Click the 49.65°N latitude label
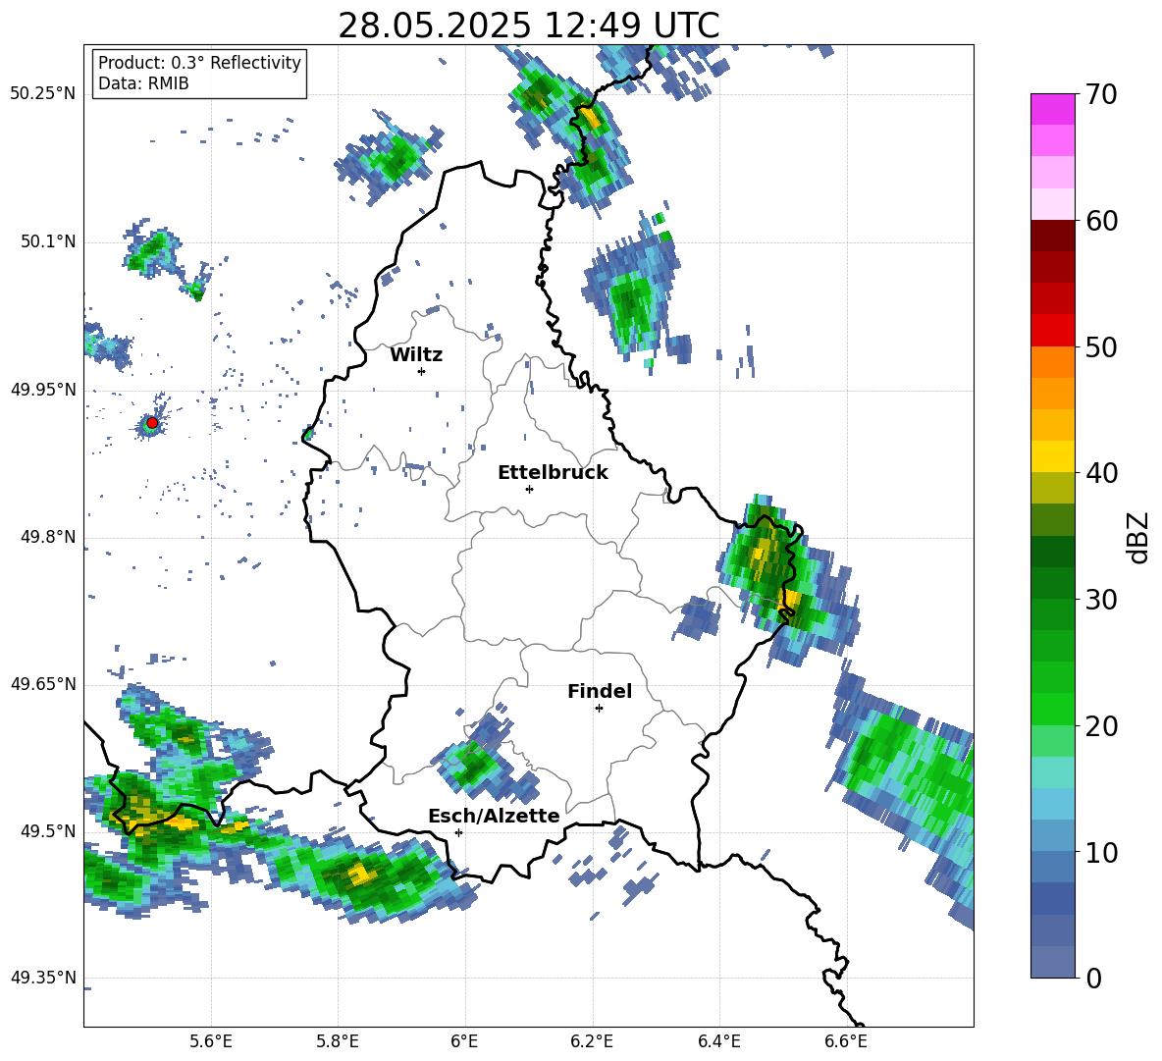This screenshot has width=1162, height=1061. [x=43, y=684]
